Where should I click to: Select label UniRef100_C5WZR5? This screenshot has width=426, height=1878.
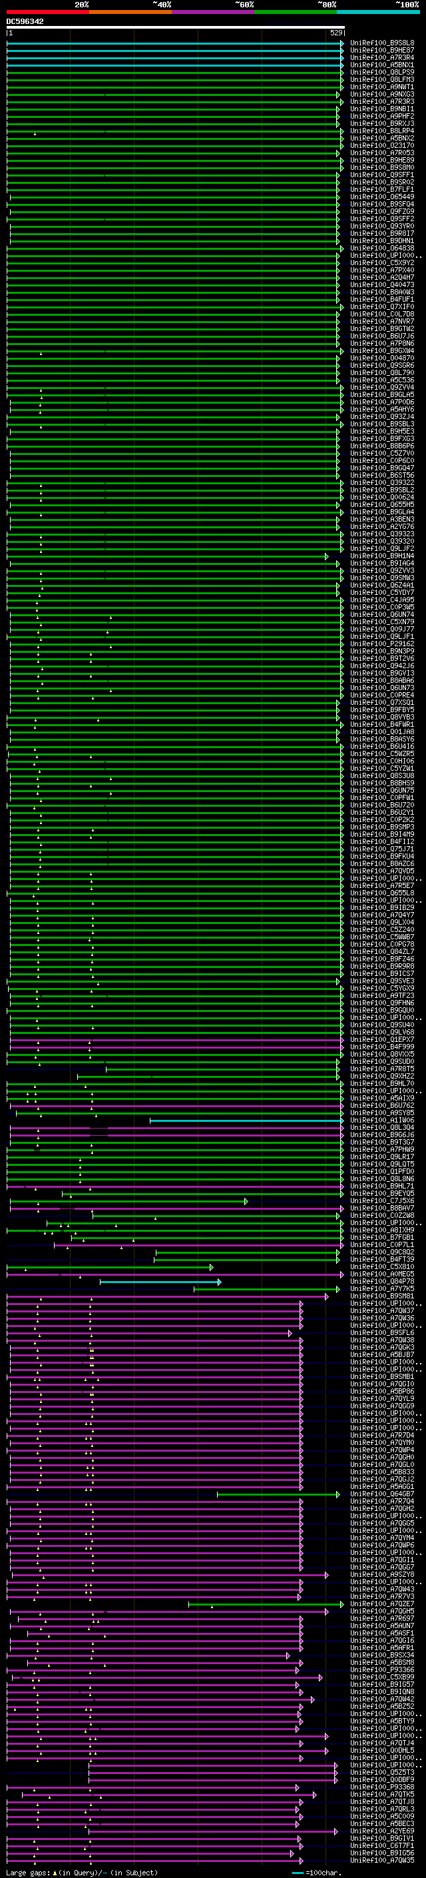click(382, 754)
